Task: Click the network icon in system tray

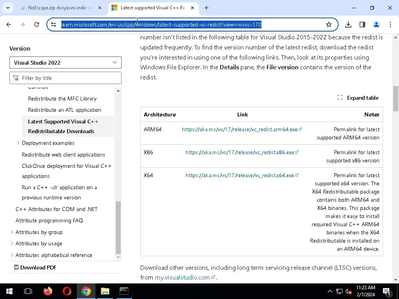Action: tap(339, 291)
